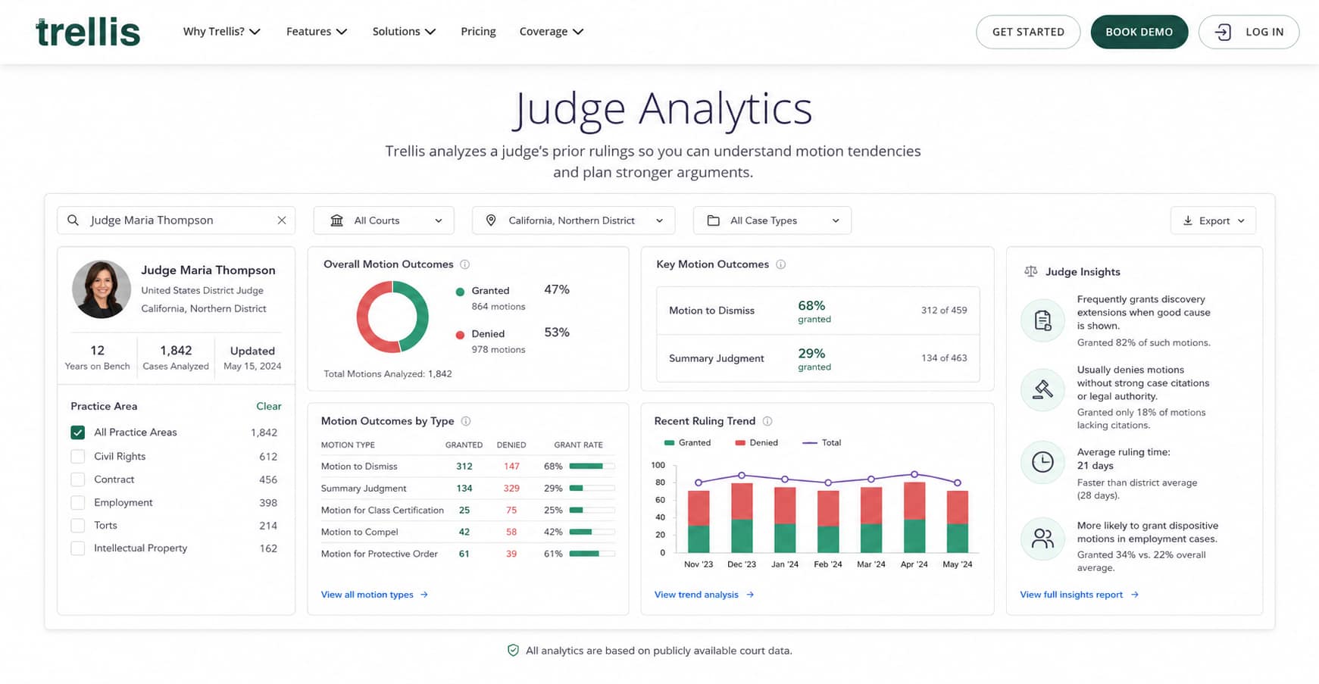
Task: Click the clock icon for average ruling time
Action: [x=1042, y=461]
